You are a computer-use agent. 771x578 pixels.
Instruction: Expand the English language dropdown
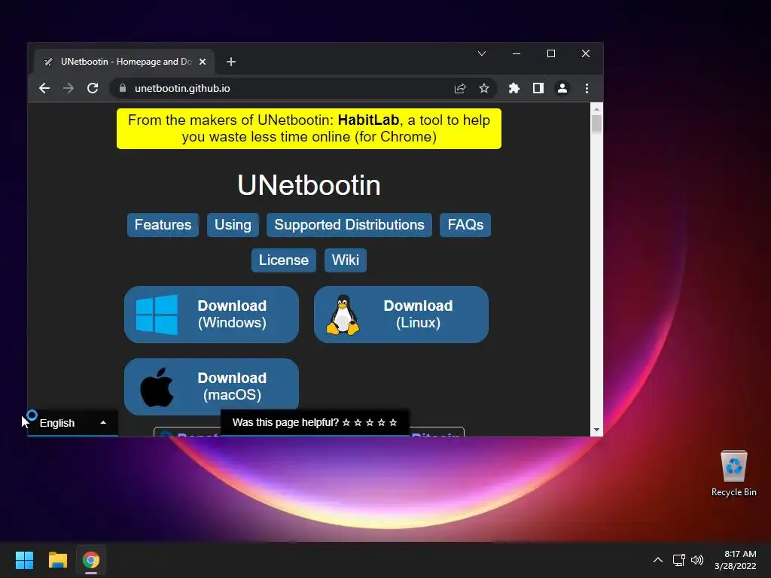pos(72,423)
